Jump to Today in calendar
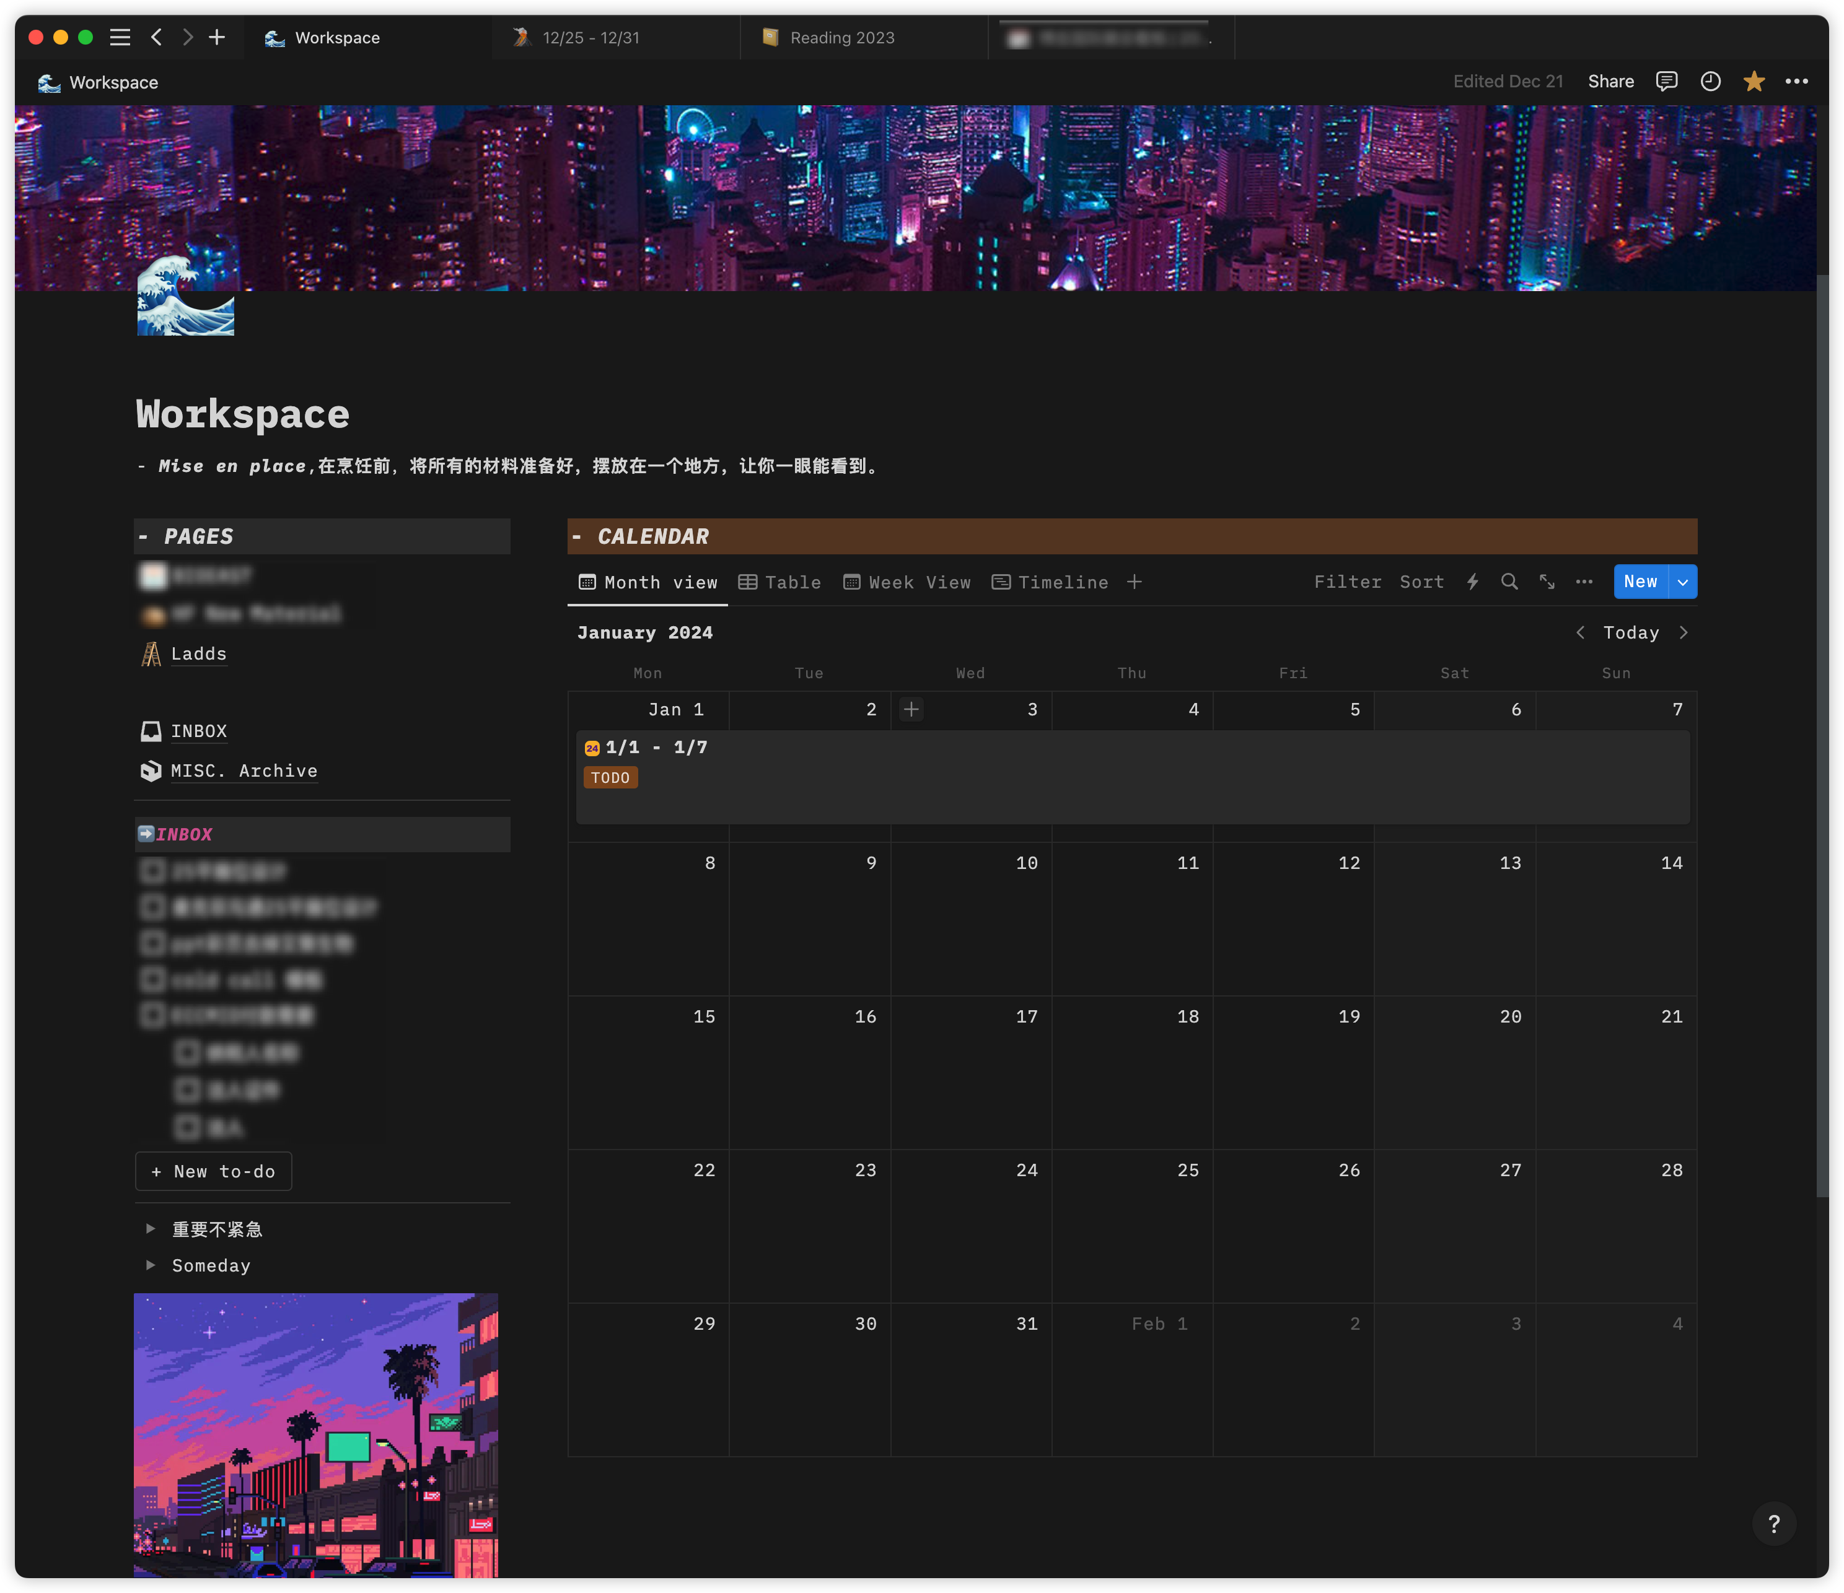The width and height of the screenshot is (1844, 1593). tap(1630, 632)
